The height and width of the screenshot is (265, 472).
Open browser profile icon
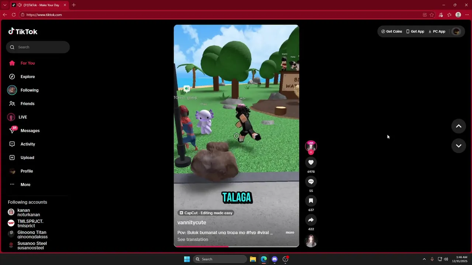(x=458, y=15)
